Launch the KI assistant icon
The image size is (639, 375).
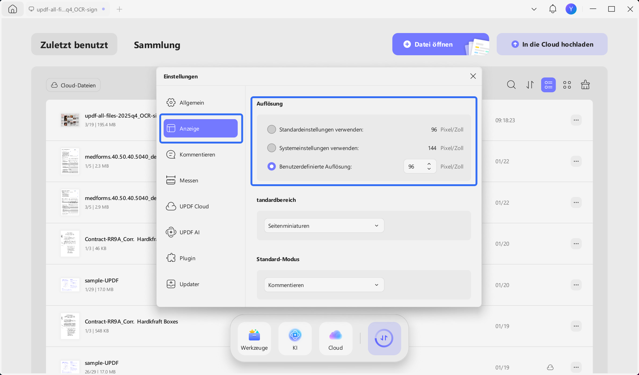coord(295,339)
